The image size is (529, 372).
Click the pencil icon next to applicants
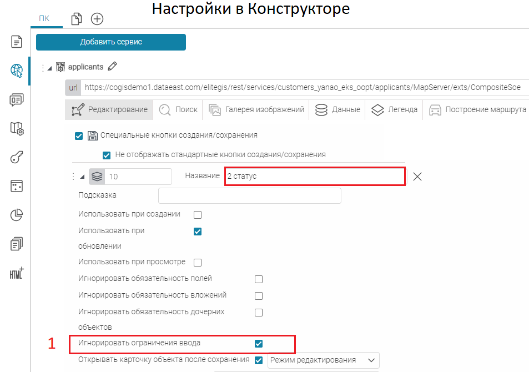click(x=113, y=67)
